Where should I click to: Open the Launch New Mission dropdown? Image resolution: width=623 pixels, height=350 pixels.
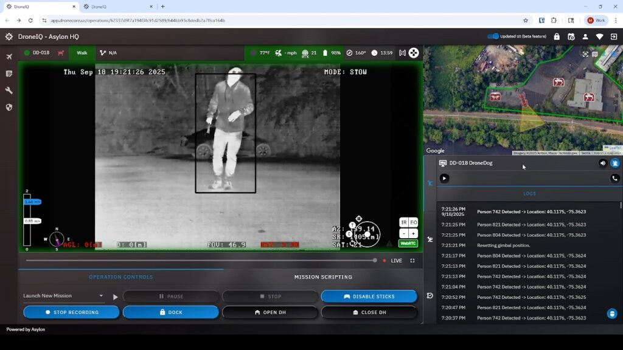click(x=63, y=296)
